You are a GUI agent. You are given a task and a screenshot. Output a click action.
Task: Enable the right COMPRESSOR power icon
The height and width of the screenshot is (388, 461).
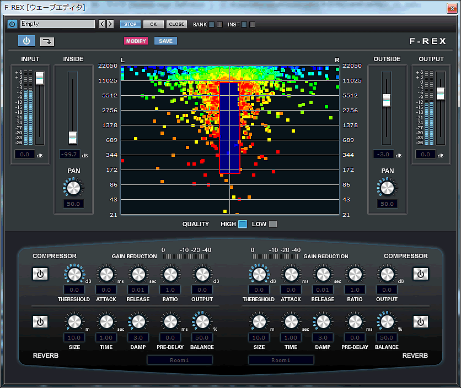click(421, 274)
